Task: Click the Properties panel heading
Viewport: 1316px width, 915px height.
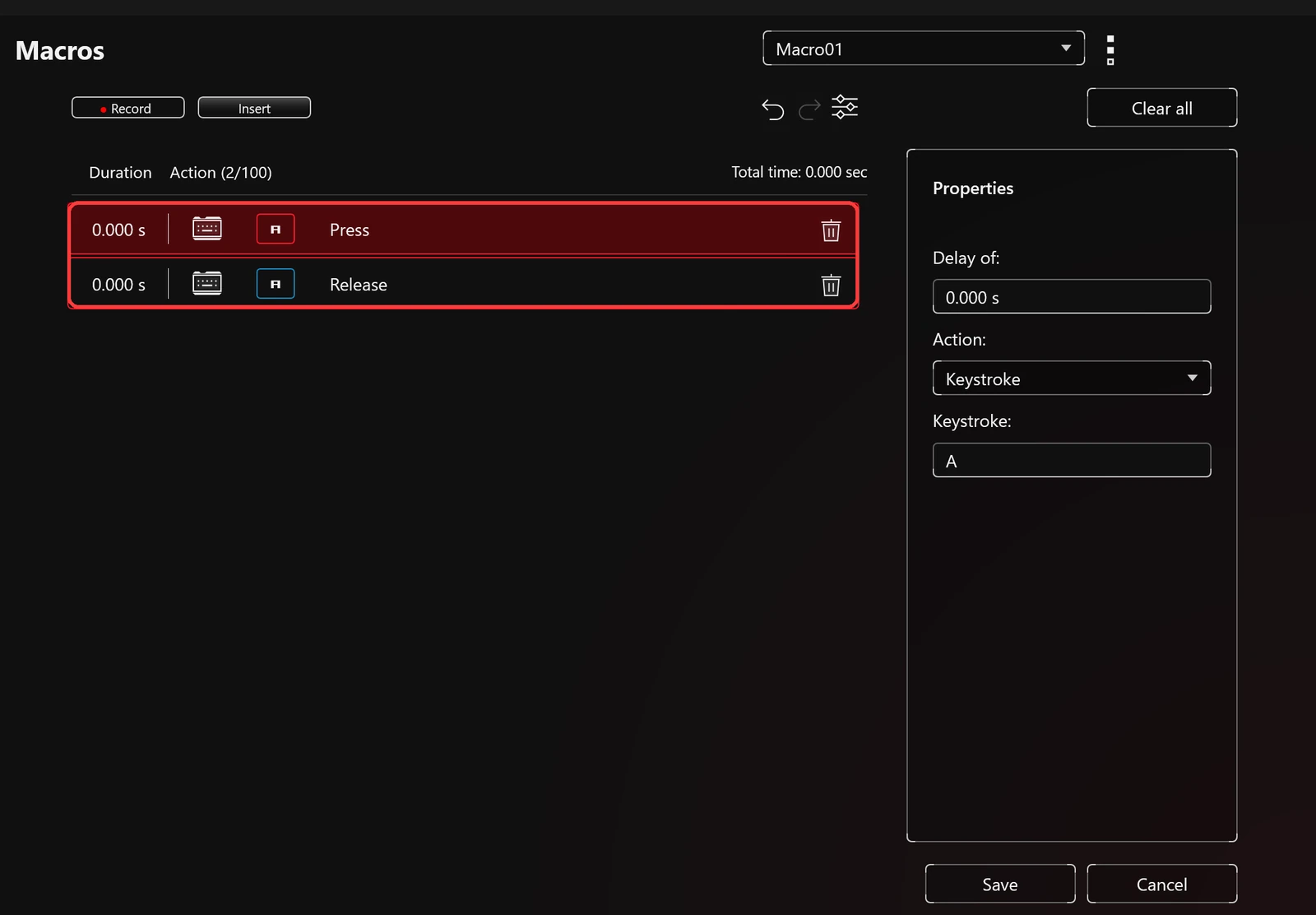Action: click(x=973, y=188)
